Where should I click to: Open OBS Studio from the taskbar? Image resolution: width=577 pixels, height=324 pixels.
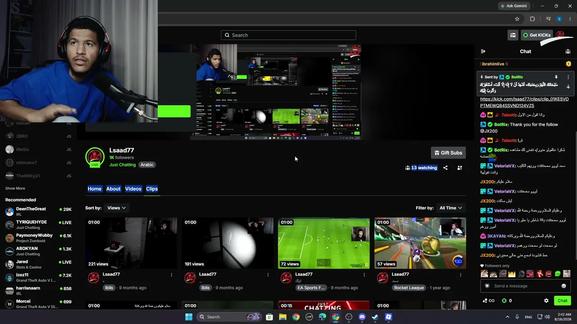(x=348, y=317)
